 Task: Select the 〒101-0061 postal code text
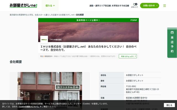click(x=131, y=86)
